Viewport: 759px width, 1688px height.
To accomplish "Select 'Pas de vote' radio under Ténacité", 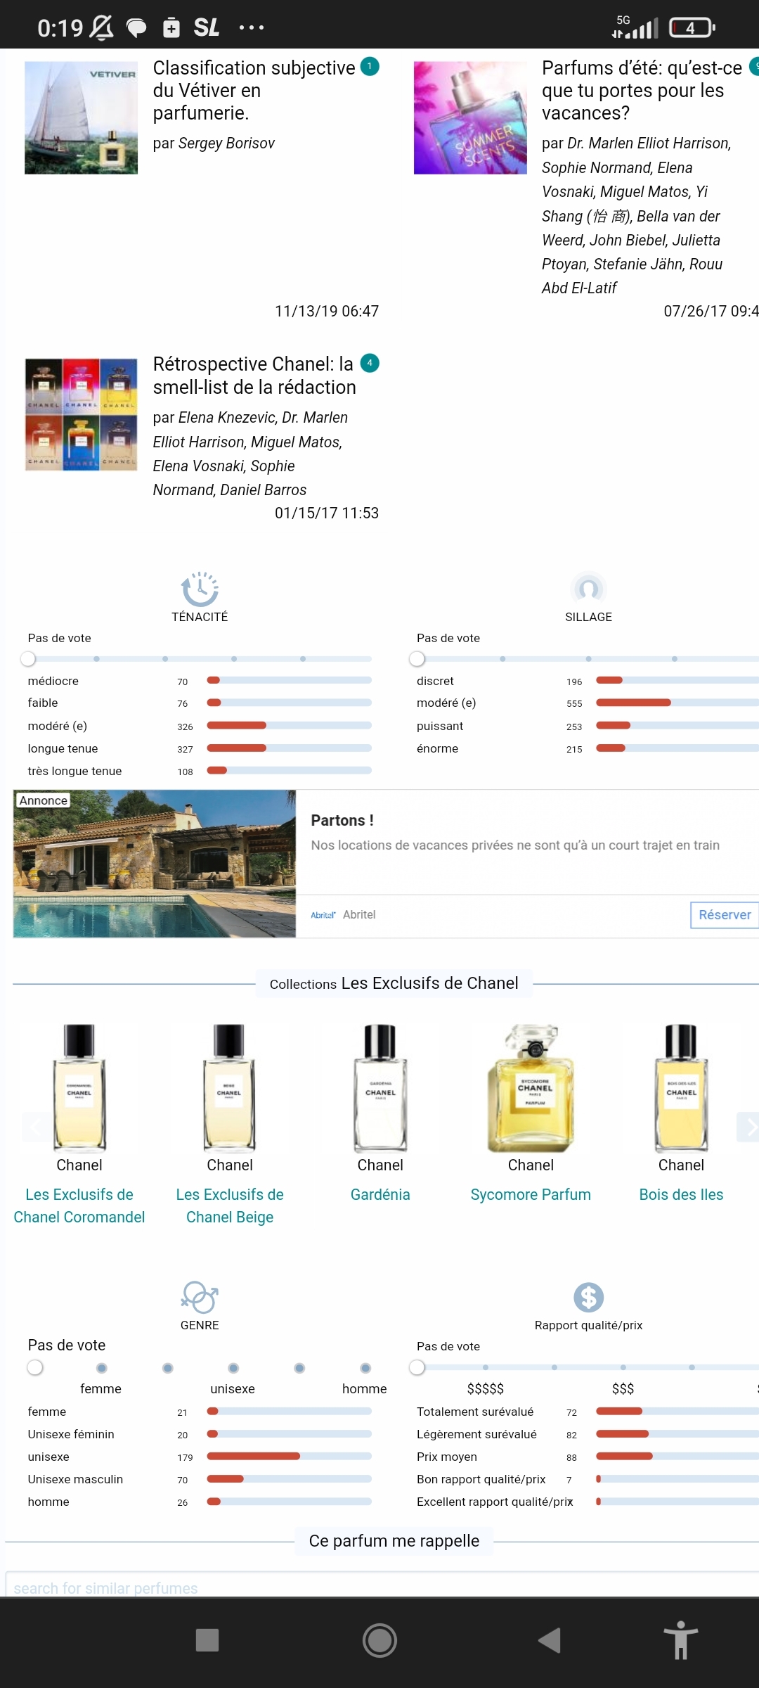I will tap(28, 659).
